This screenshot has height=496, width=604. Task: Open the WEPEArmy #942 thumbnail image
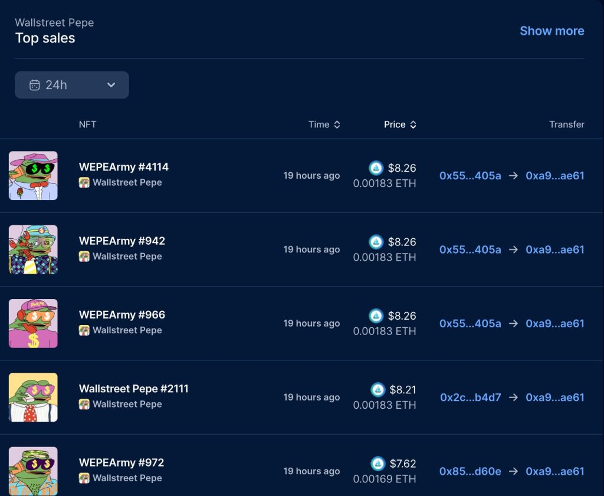(x=33, y=249)
